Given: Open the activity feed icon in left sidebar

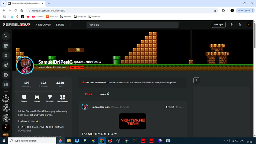Looking at the screenshot, I should (6, 36).
